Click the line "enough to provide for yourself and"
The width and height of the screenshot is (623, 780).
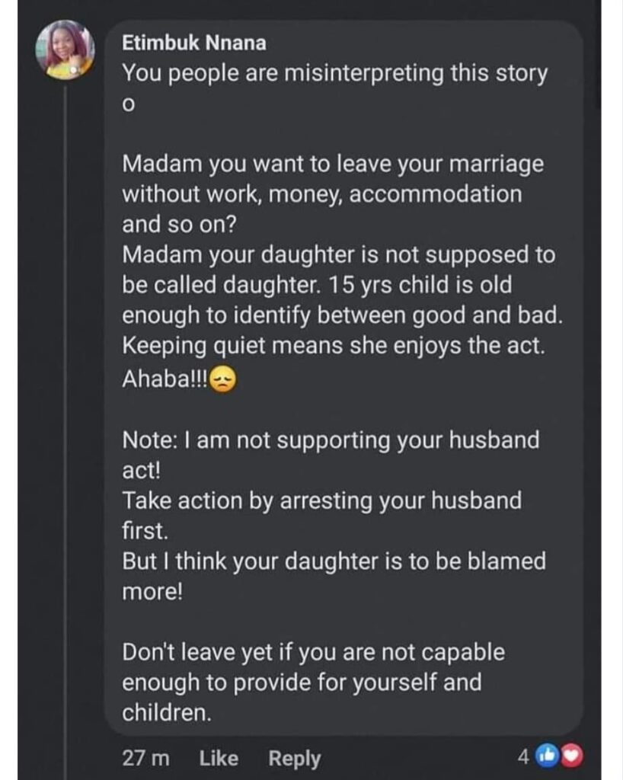302,682
